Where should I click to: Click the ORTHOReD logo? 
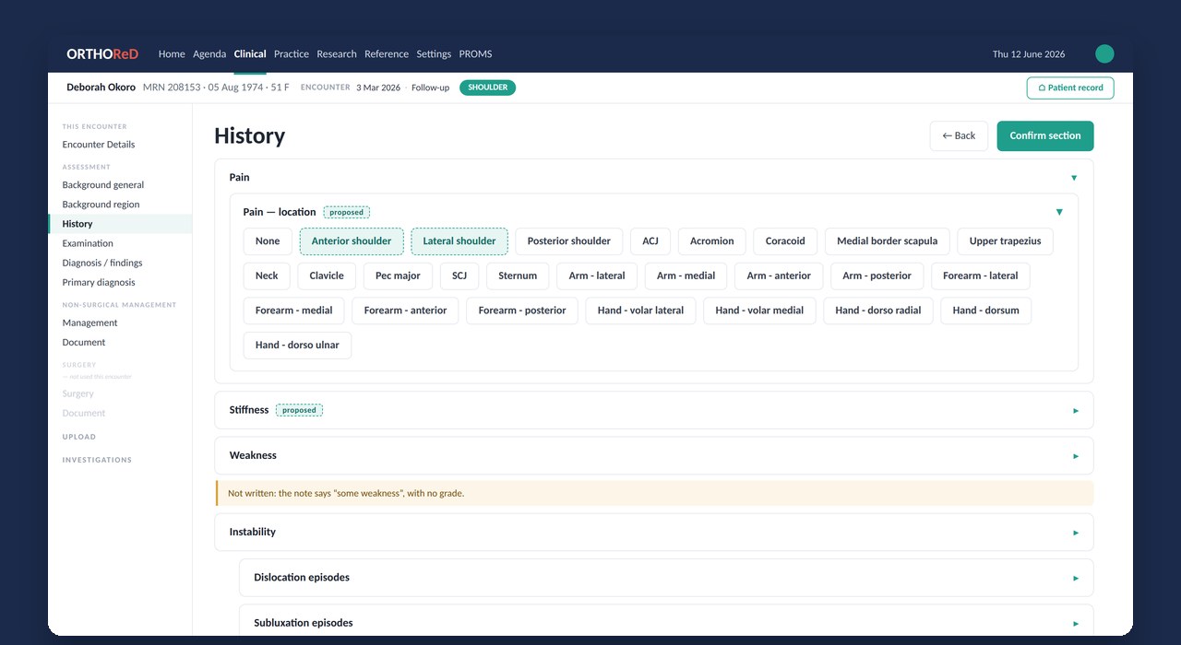(102, 54)
